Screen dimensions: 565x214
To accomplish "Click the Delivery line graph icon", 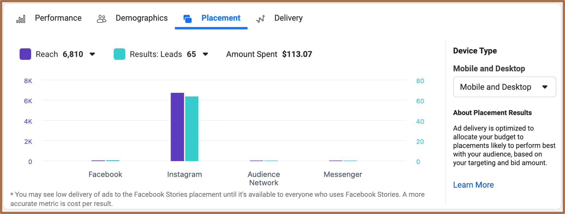I will (260, 19).
